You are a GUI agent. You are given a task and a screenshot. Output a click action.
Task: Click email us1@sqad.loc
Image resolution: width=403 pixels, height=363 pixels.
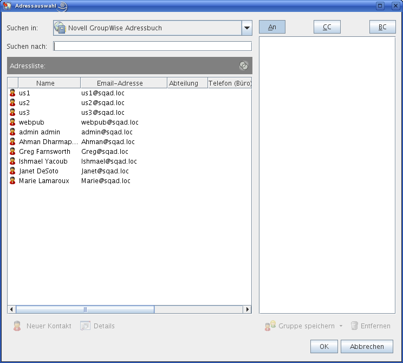coord(103,93)
